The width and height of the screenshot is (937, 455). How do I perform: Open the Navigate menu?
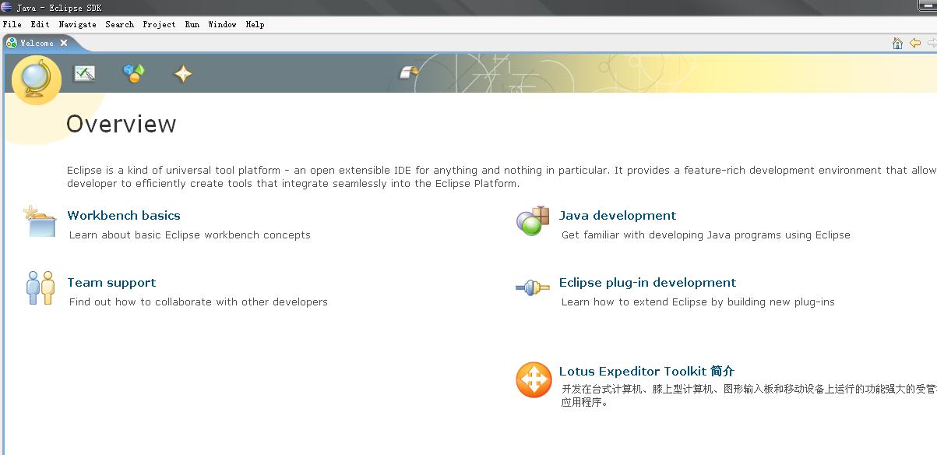[x=78, y=24]
